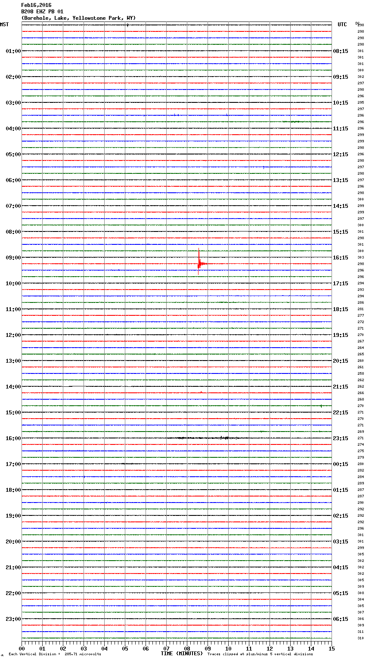Screen dimensions: 366x660
Task: Select the 20:00 MST hour label
Action: click(13, 542)
